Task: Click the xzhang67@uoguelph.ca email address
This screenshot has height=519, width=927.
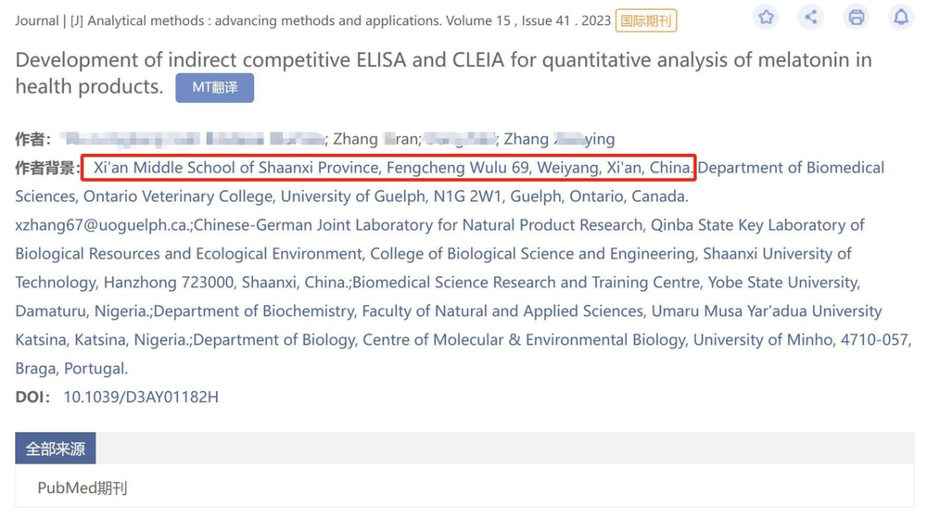Action: click(102, 225)
